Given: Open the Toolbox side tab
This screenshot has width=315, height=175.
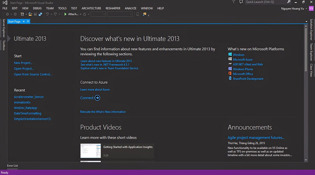Looking at the screenshot, I should tap(4, 45).
